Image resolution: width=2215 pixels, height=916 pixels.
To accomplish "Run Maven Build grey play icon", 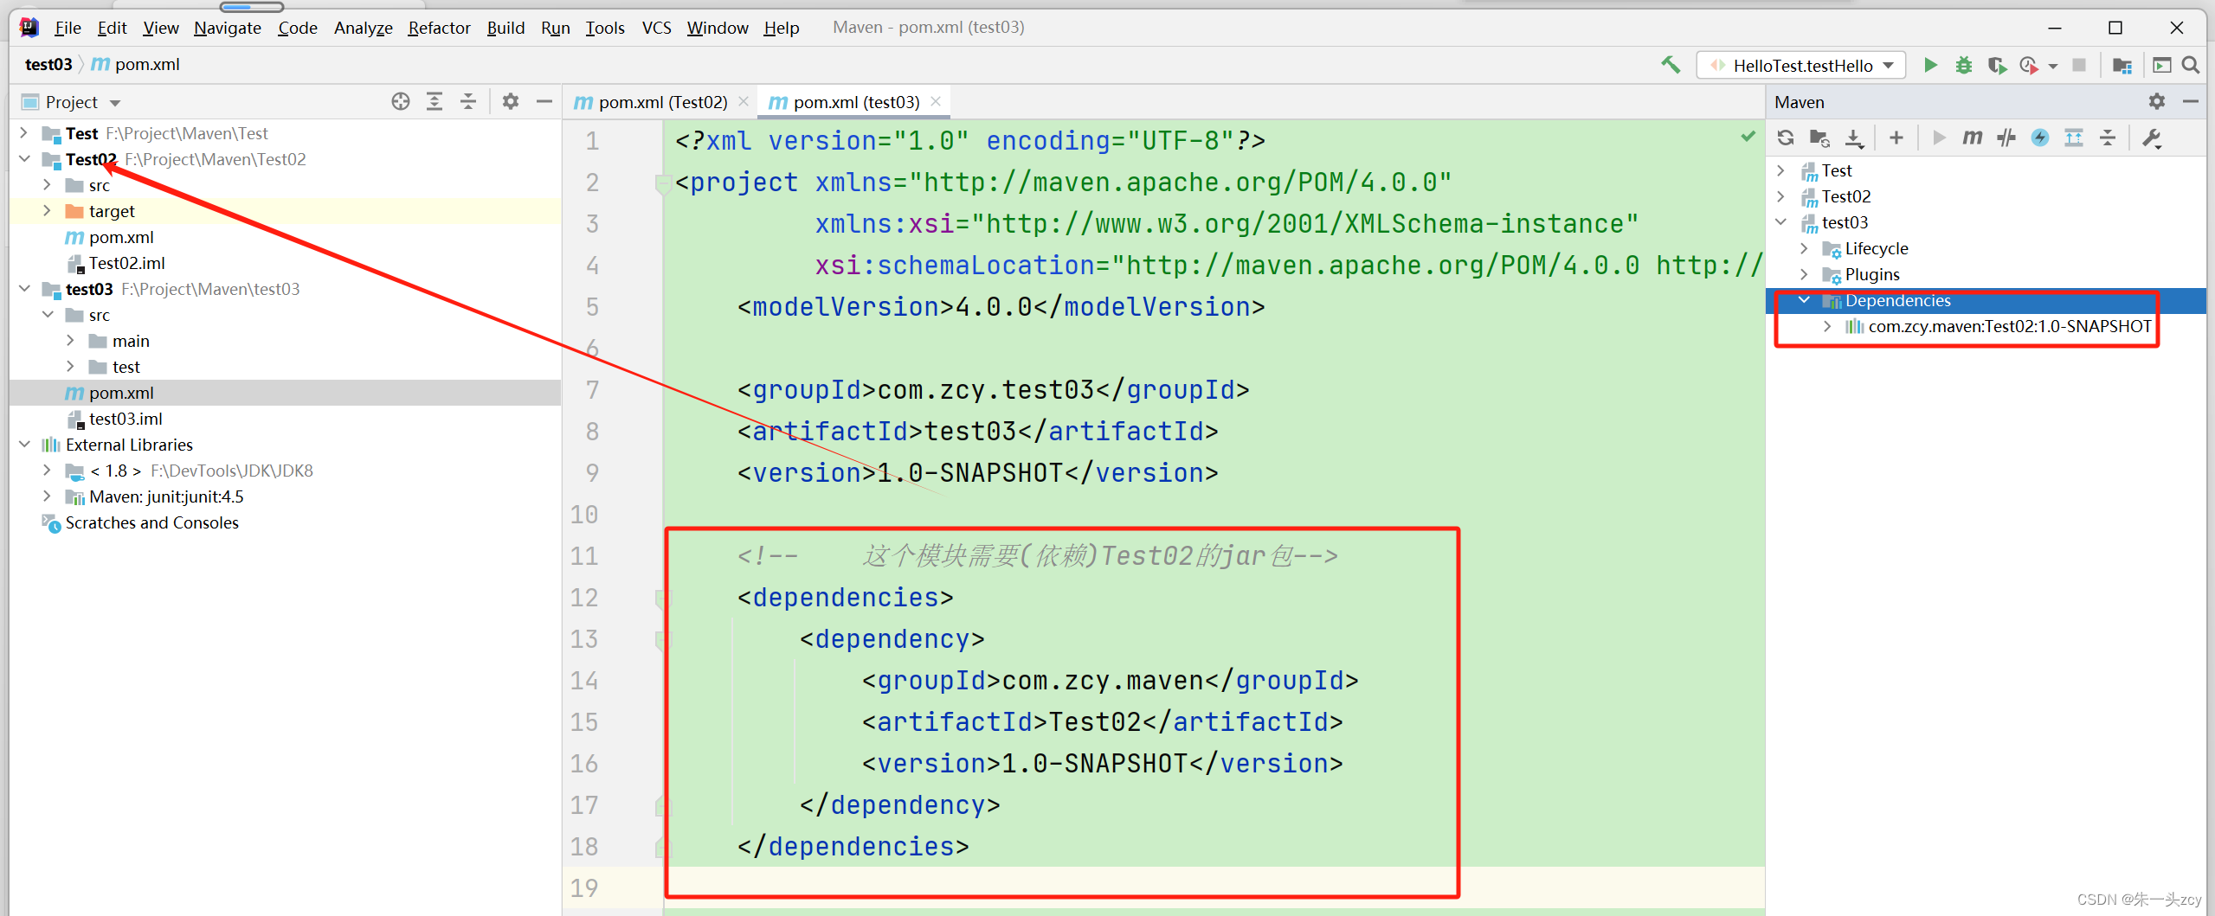I will (1939, 138).
